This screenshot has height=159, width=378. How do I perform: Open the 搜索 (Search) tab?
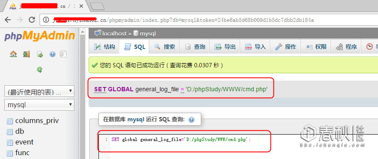tap(164, 47)
